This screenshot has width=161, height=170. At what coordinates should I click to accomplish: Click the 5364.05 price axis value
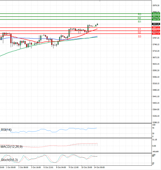(x=156, y=109)
